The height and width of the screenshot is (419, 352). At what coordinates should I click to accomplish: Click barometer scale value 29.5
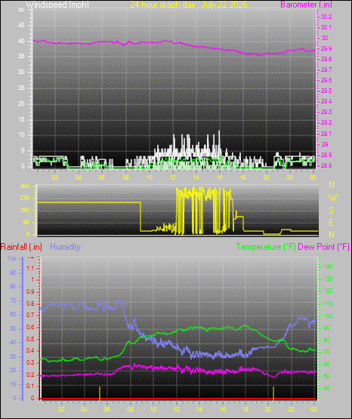tap(326, 91)
